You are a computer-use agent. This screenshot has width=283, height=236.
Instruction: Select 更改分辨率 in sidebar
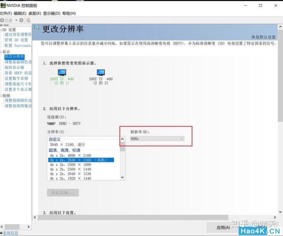pos(14,57)
